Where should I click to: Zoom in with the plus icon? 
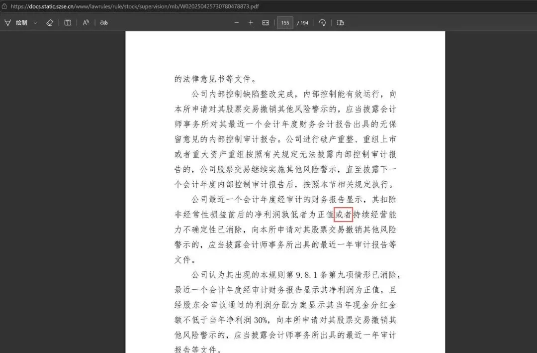(x=251, y=22)
